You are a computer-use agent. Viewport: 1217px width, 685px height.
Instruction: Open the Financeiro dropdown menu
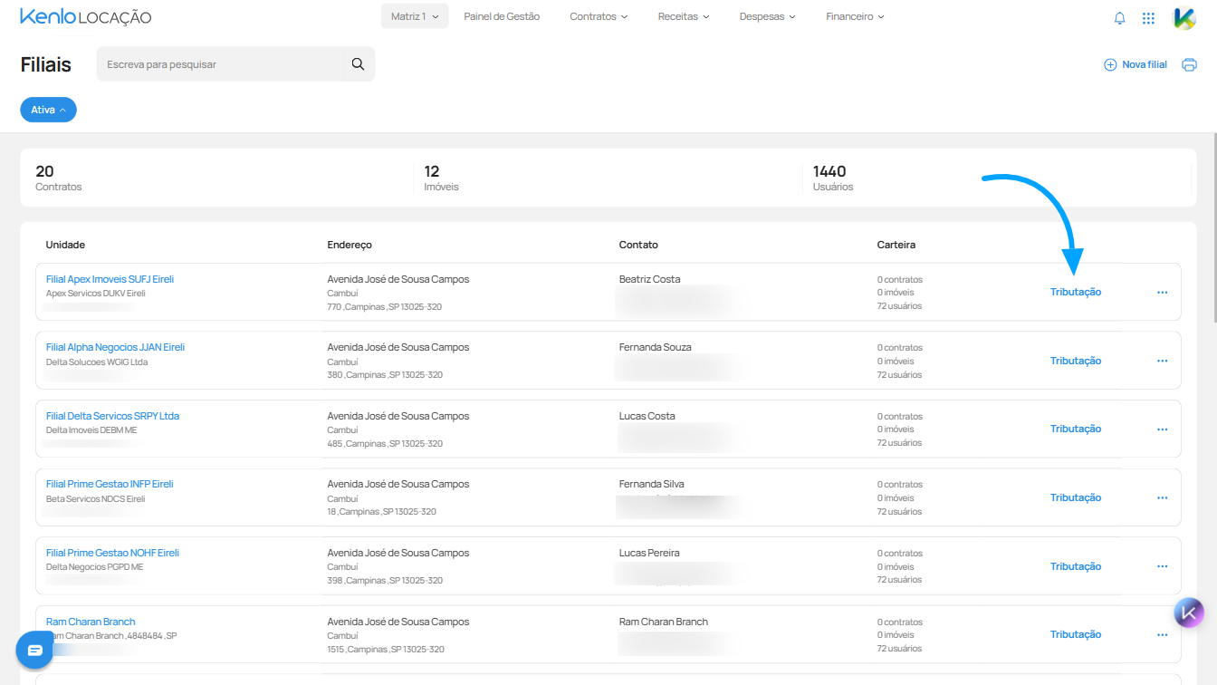(x=855, y=16)
